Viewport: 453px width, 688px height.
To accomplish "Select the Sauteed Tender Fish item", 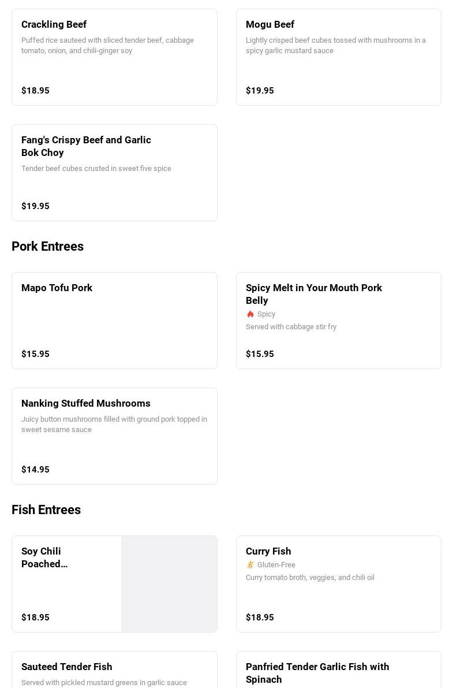I will (67, 667).
